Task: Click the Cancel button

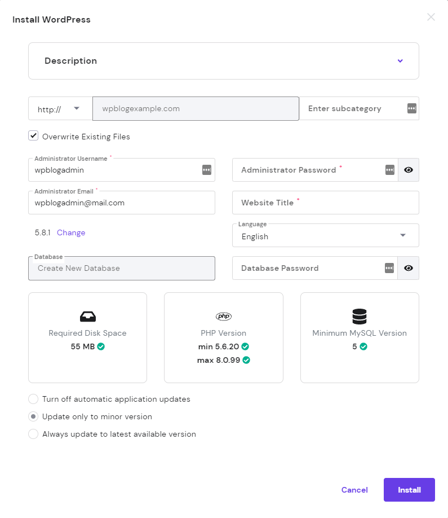Action: [354, 490]
